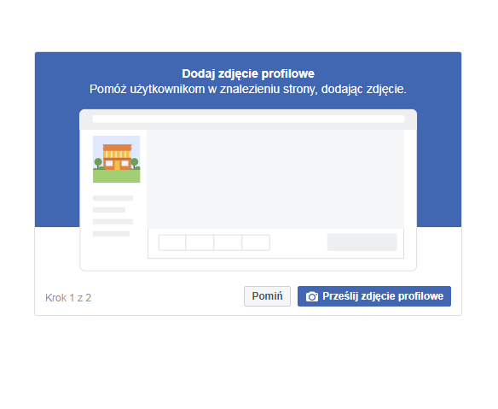Click the camera icon on upload button
The image size is (498, 409).
[x=312, y=296]
